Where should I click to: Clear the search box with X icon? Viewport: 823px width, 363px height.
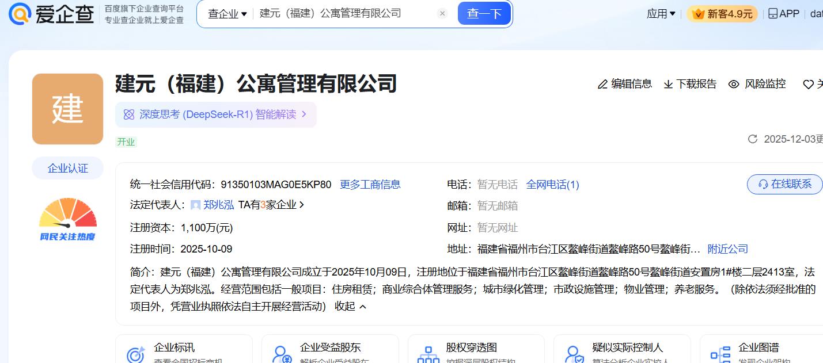tap(442, 14)
